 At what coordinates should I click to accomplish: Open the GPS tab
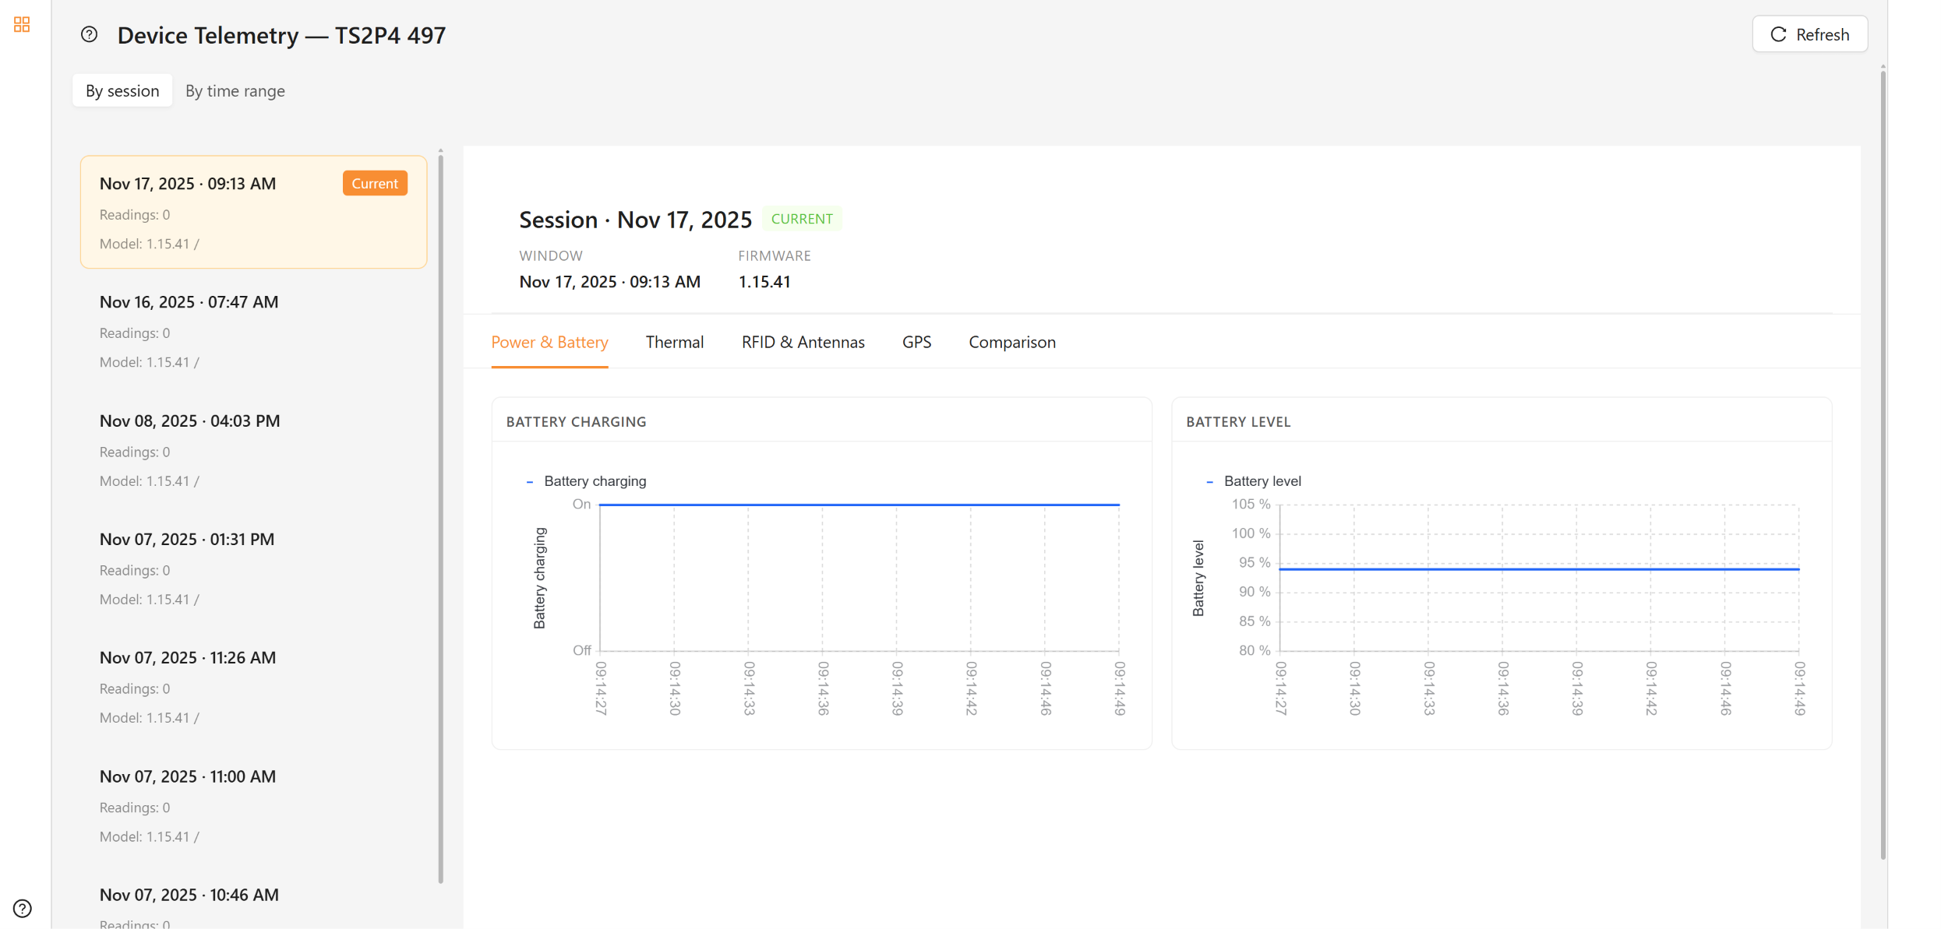pos(916,342)
